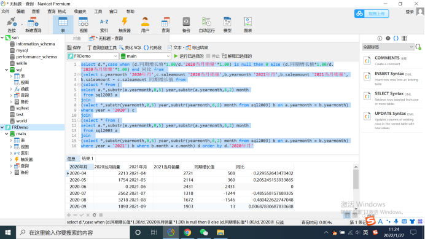Open the Model (模型) toolbar icon
The image size is (425, 239).
pos(227,25)
